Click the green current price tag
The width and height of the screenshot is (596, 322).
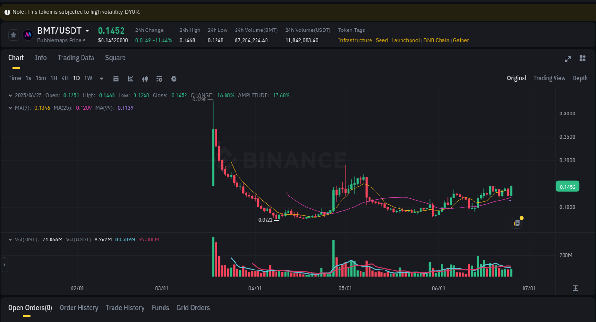[567, 186]
